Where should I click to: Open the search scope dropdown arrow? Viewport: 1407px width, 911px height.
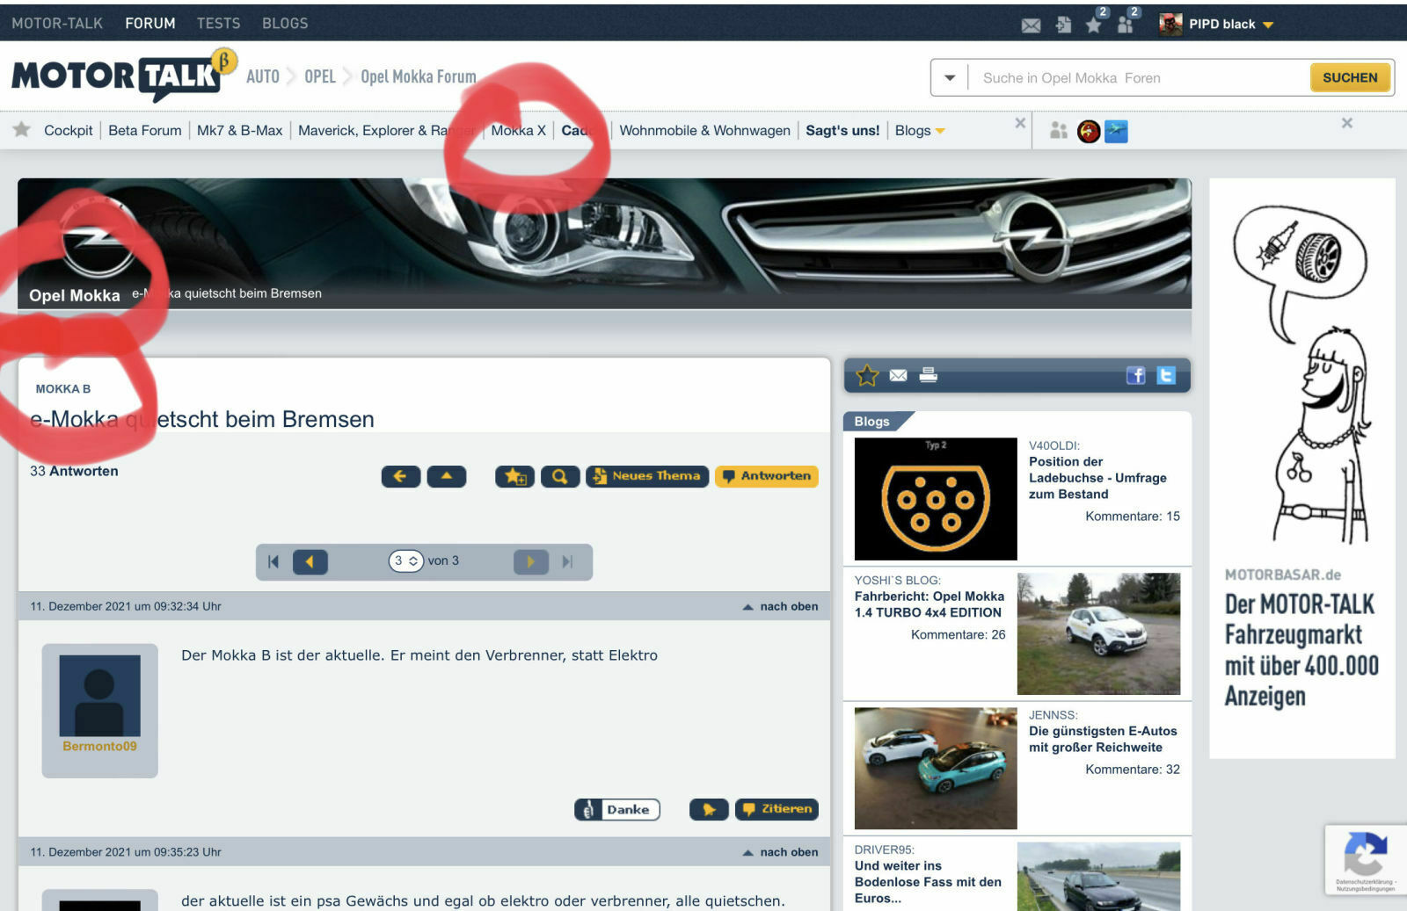tap(950, 78)
